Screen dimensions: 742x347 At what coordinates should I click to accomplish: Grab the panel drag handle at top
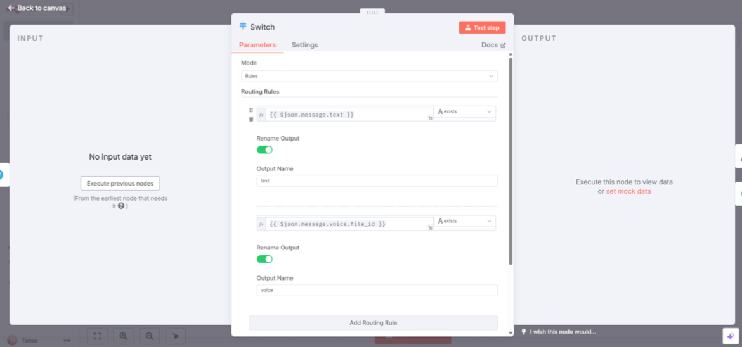click(372, 12)
